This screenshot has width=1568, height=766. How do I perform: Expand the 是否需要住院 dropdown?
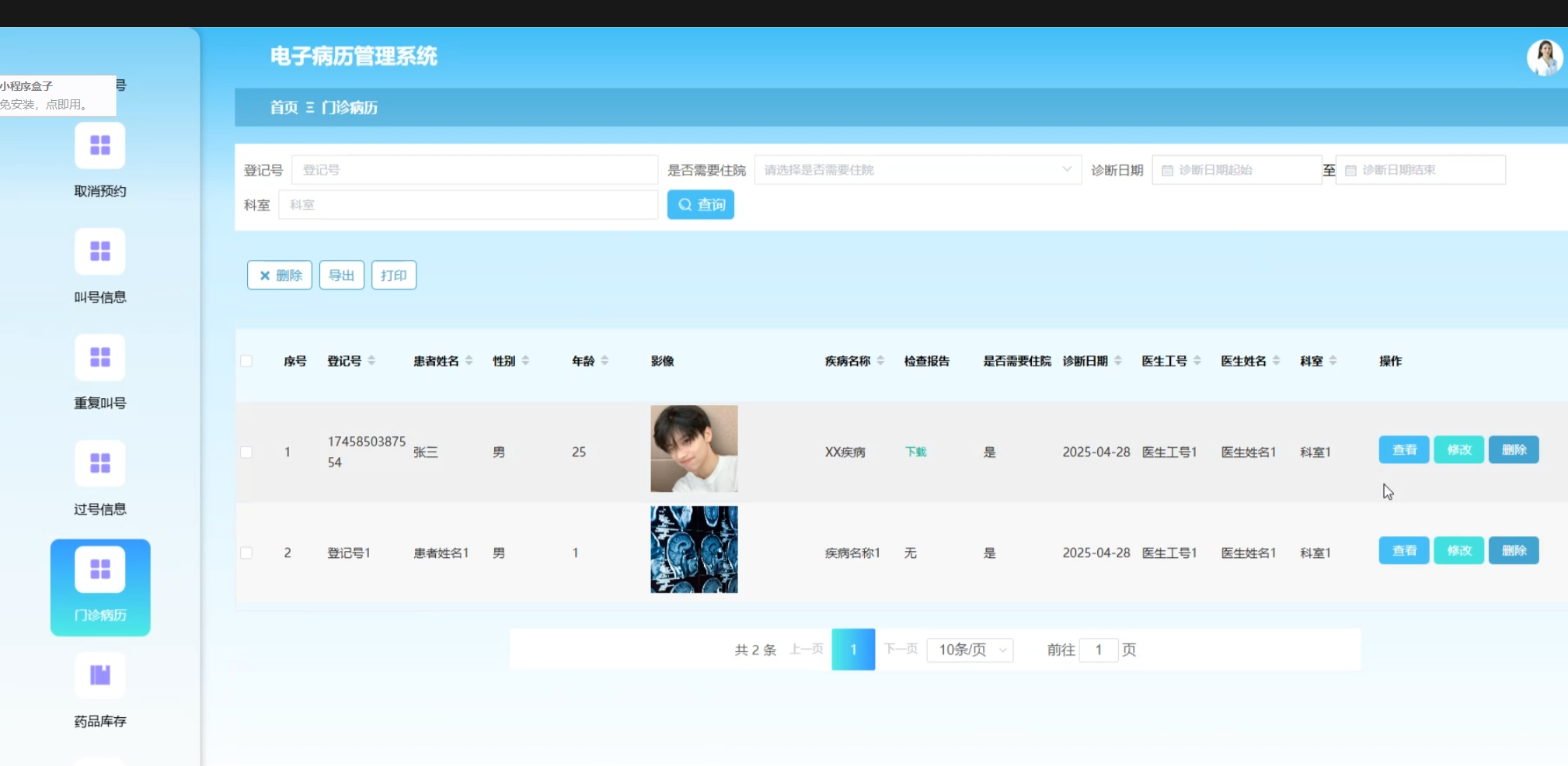(x=917, y=170)
